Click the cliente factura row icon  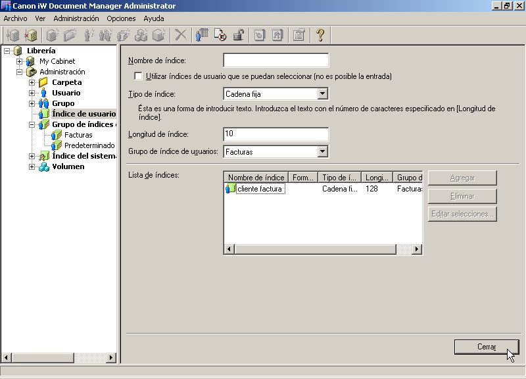coord(230,188)
